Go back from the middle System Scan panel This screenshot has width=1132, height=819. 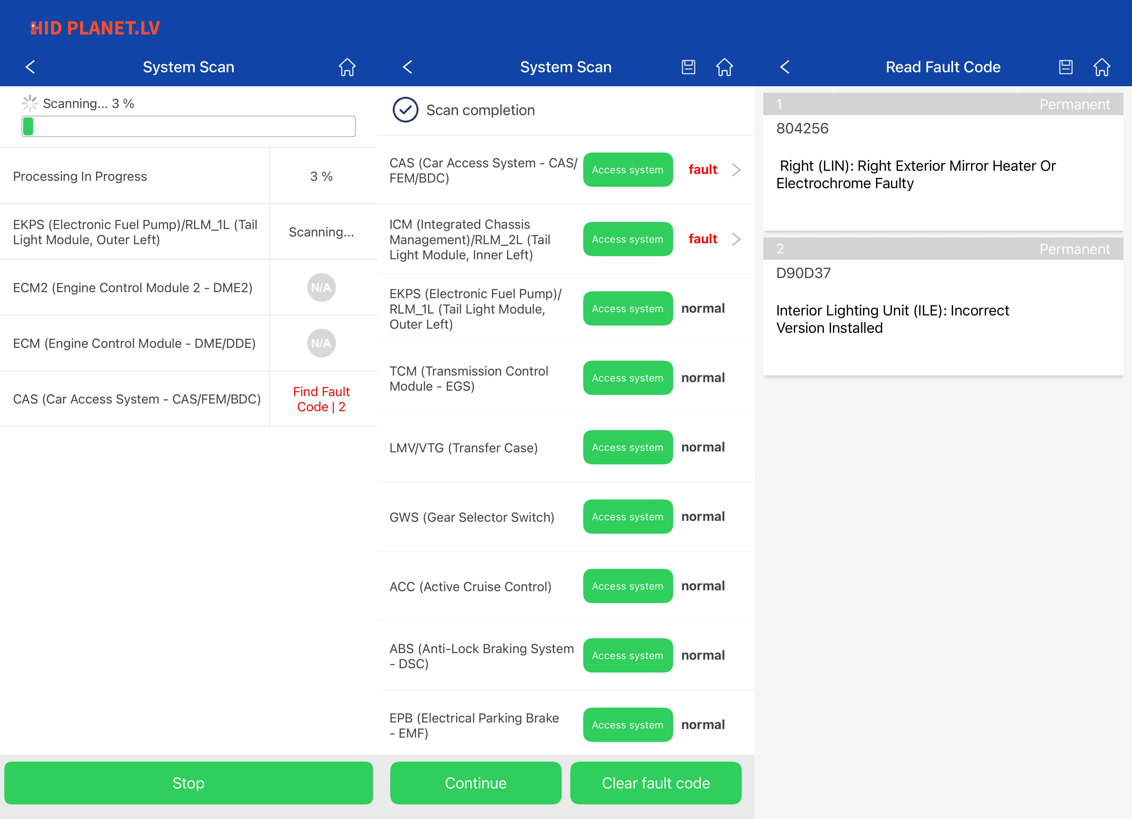[x=407, y=67]
